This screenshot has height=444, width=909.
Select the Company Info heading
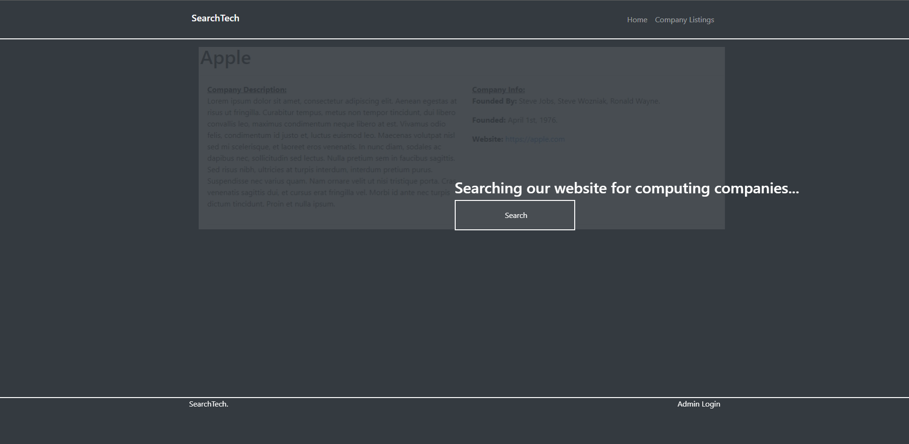click(498, 90)
